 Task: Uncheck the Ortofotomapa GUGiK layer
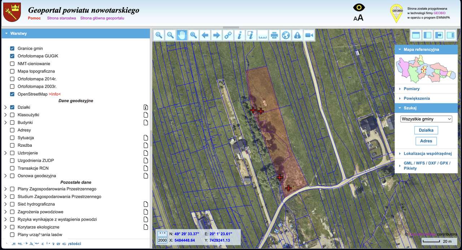point(12,56)
